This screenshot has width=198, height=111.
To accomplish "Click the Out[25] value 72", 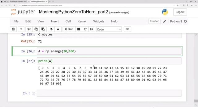I will pyautogui.click(x=40, y=41).
